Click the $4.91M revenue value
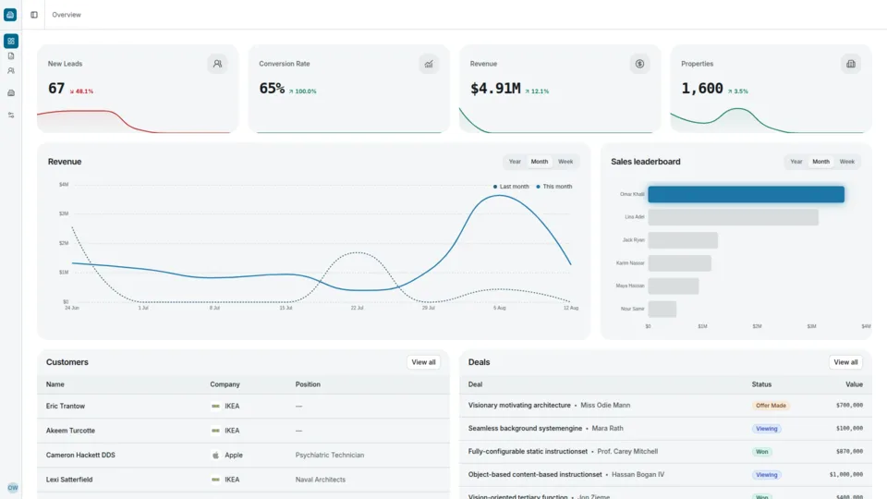 pos(495,89)
